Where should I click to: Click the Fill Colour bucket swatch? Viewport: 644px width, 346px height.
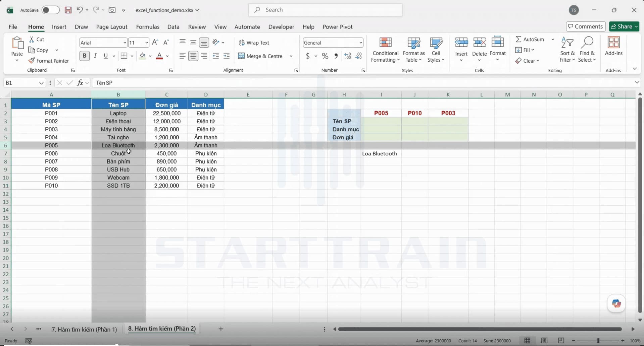[142, 56]
